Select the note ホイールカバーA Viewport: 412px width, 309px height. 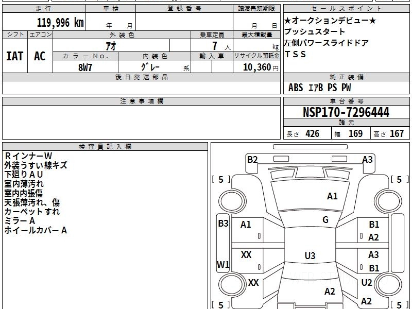coord(36,230)
